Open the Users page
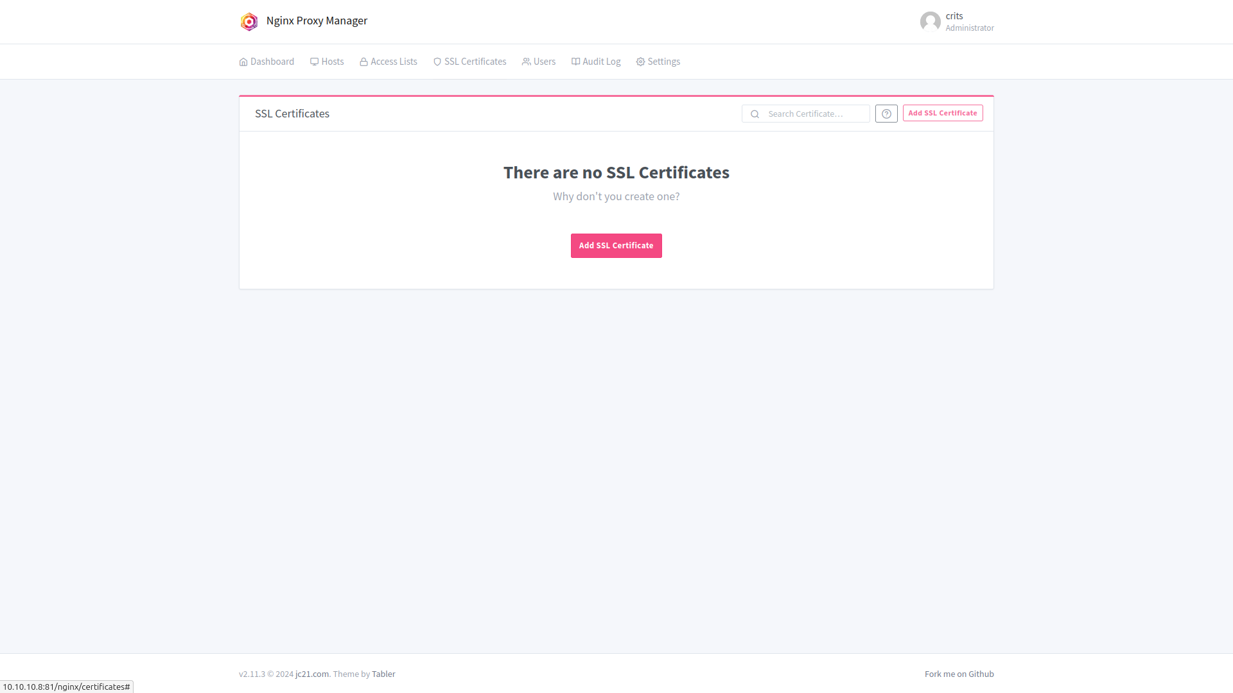Image resolution: width=1233 pixels, height=693 pixels. (539, 62)
